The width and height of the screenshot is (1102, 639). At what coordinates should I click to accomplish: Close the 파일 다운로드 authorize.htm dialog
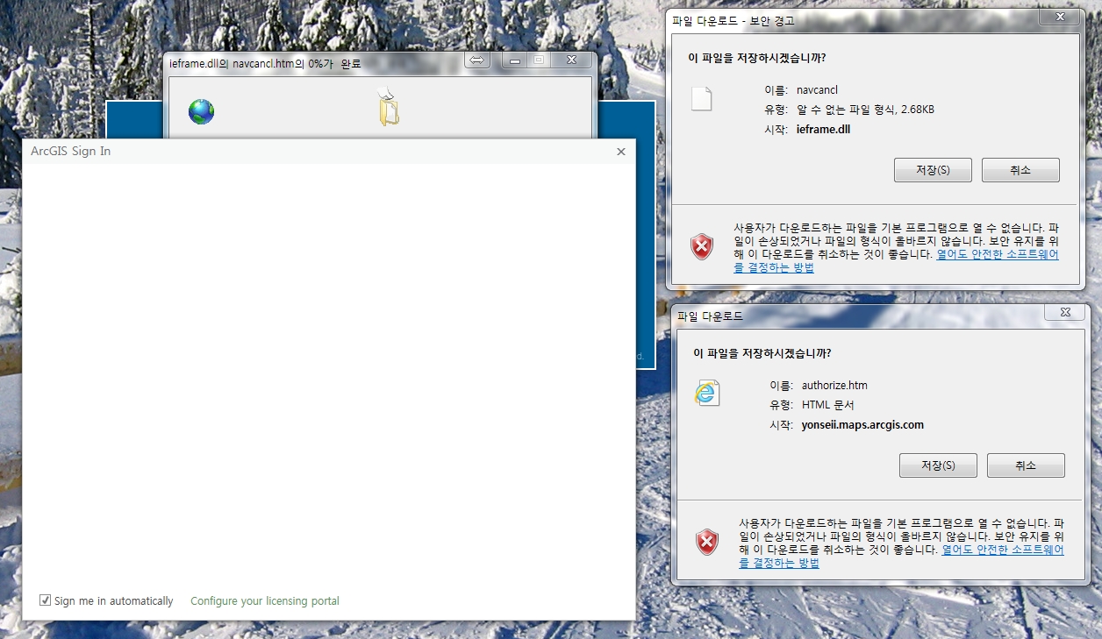(x=1065, y=312)
